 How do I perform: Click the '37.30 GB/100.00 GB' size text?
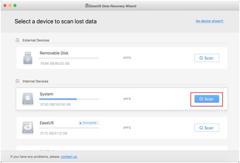[x=55, y=105]
